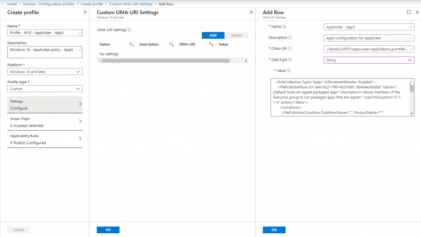421x237 pixels.
Task: Click the Add button in Custom OMA-URI Settings
Action: click(213, 35)
